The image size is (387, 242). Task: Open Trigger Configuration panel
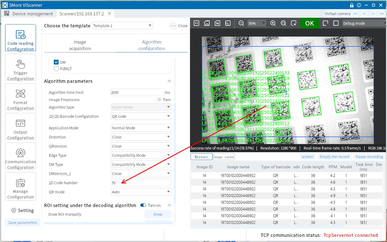(x=20, y=67)
